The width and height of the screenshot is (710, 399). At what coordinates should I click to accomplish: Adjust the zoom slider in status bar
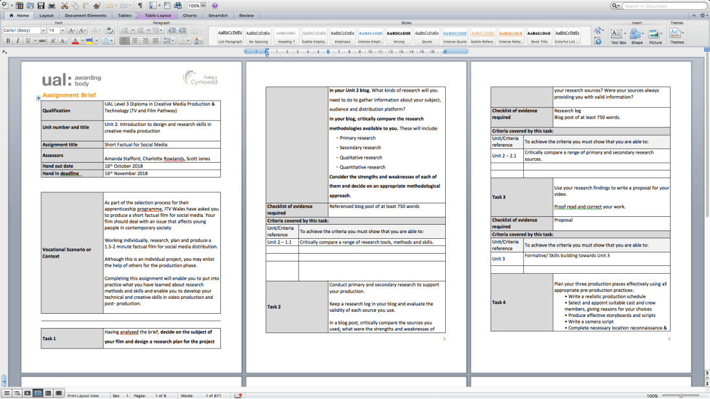pos(680,394)
